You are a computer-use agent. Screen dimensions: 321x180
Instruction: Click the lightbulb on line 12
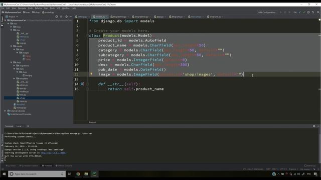[91, 74]
